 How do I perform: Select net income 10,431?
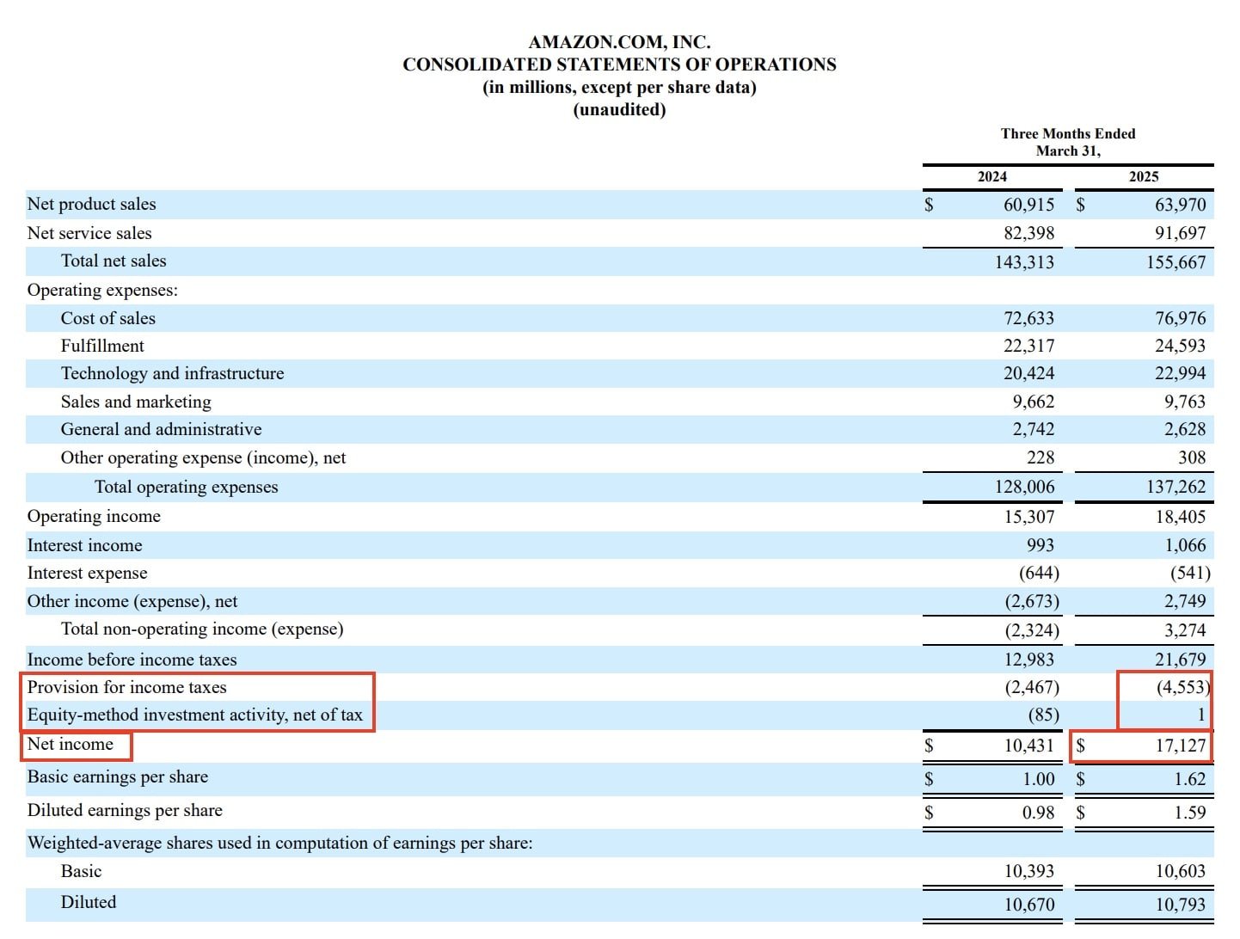coord(1028,746)
